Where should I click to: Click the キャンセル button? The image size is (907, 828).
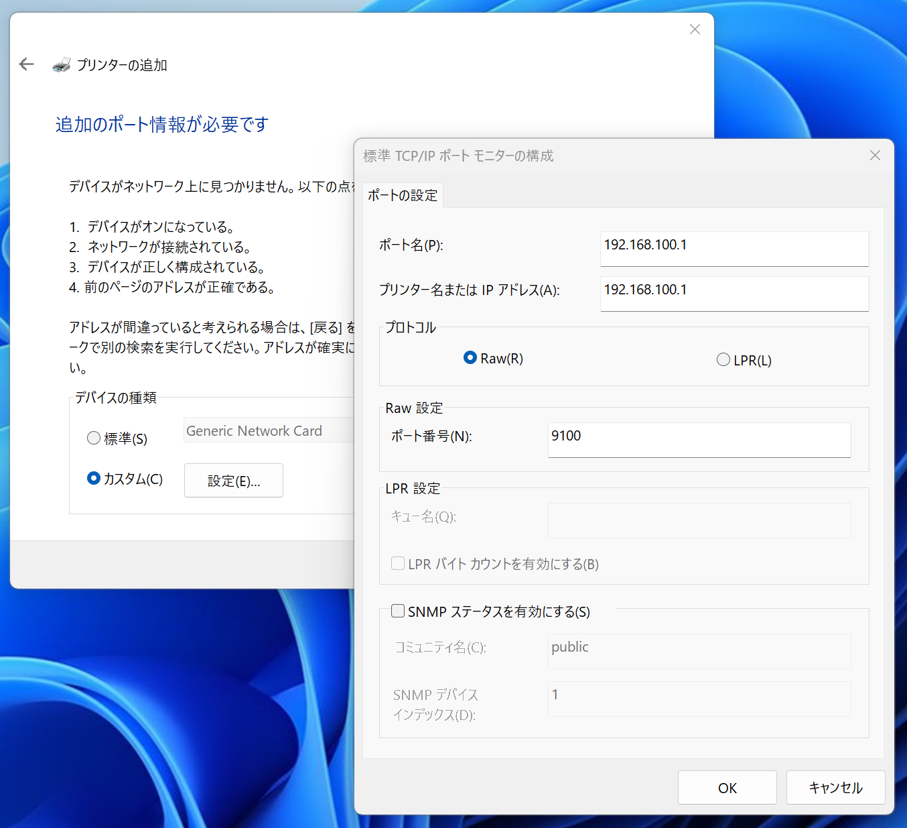pos(835,787)
